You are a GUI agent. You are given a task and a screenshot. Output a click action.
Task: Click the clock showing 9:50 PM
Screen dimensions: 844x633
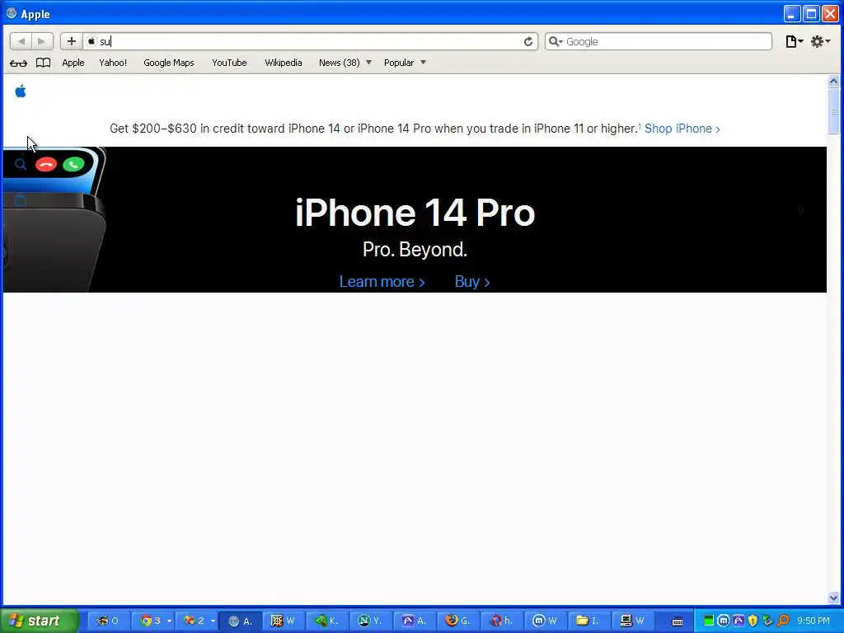[814, 621]
